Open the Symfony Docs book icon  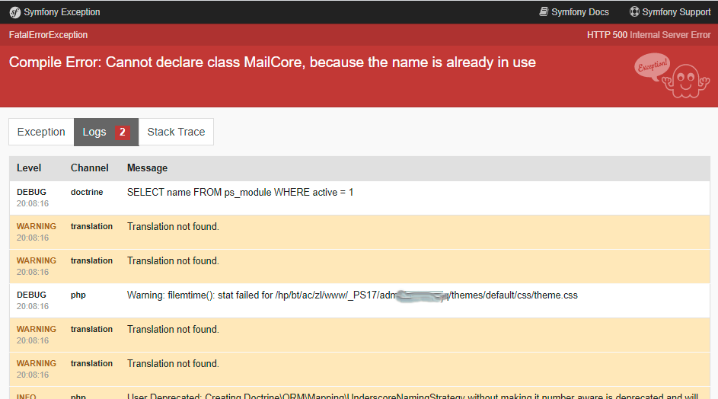click(x=544, y=12)
